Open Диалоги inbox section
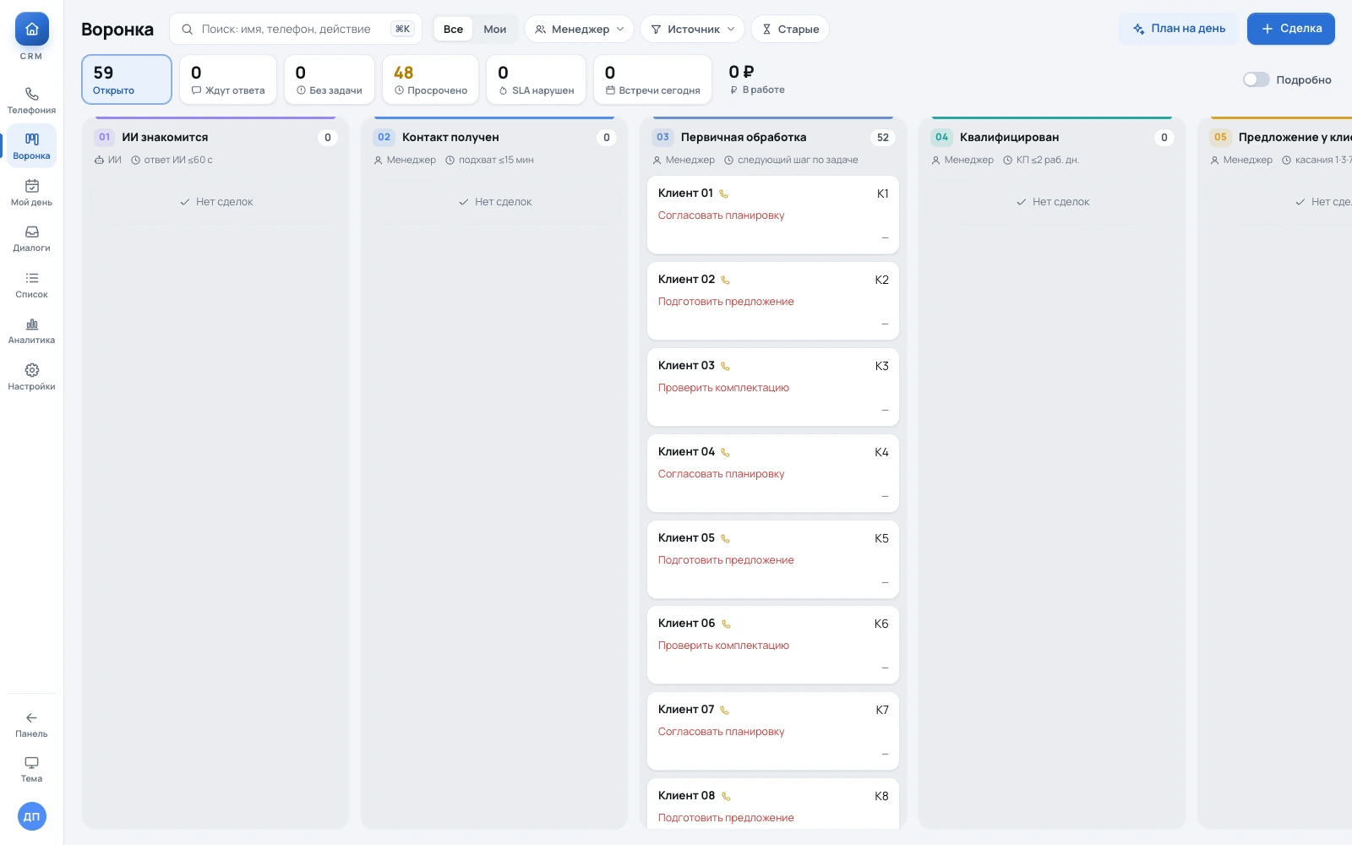This screenshot has height=845, width=1352. pyautogui.click(x=31, y=238)
